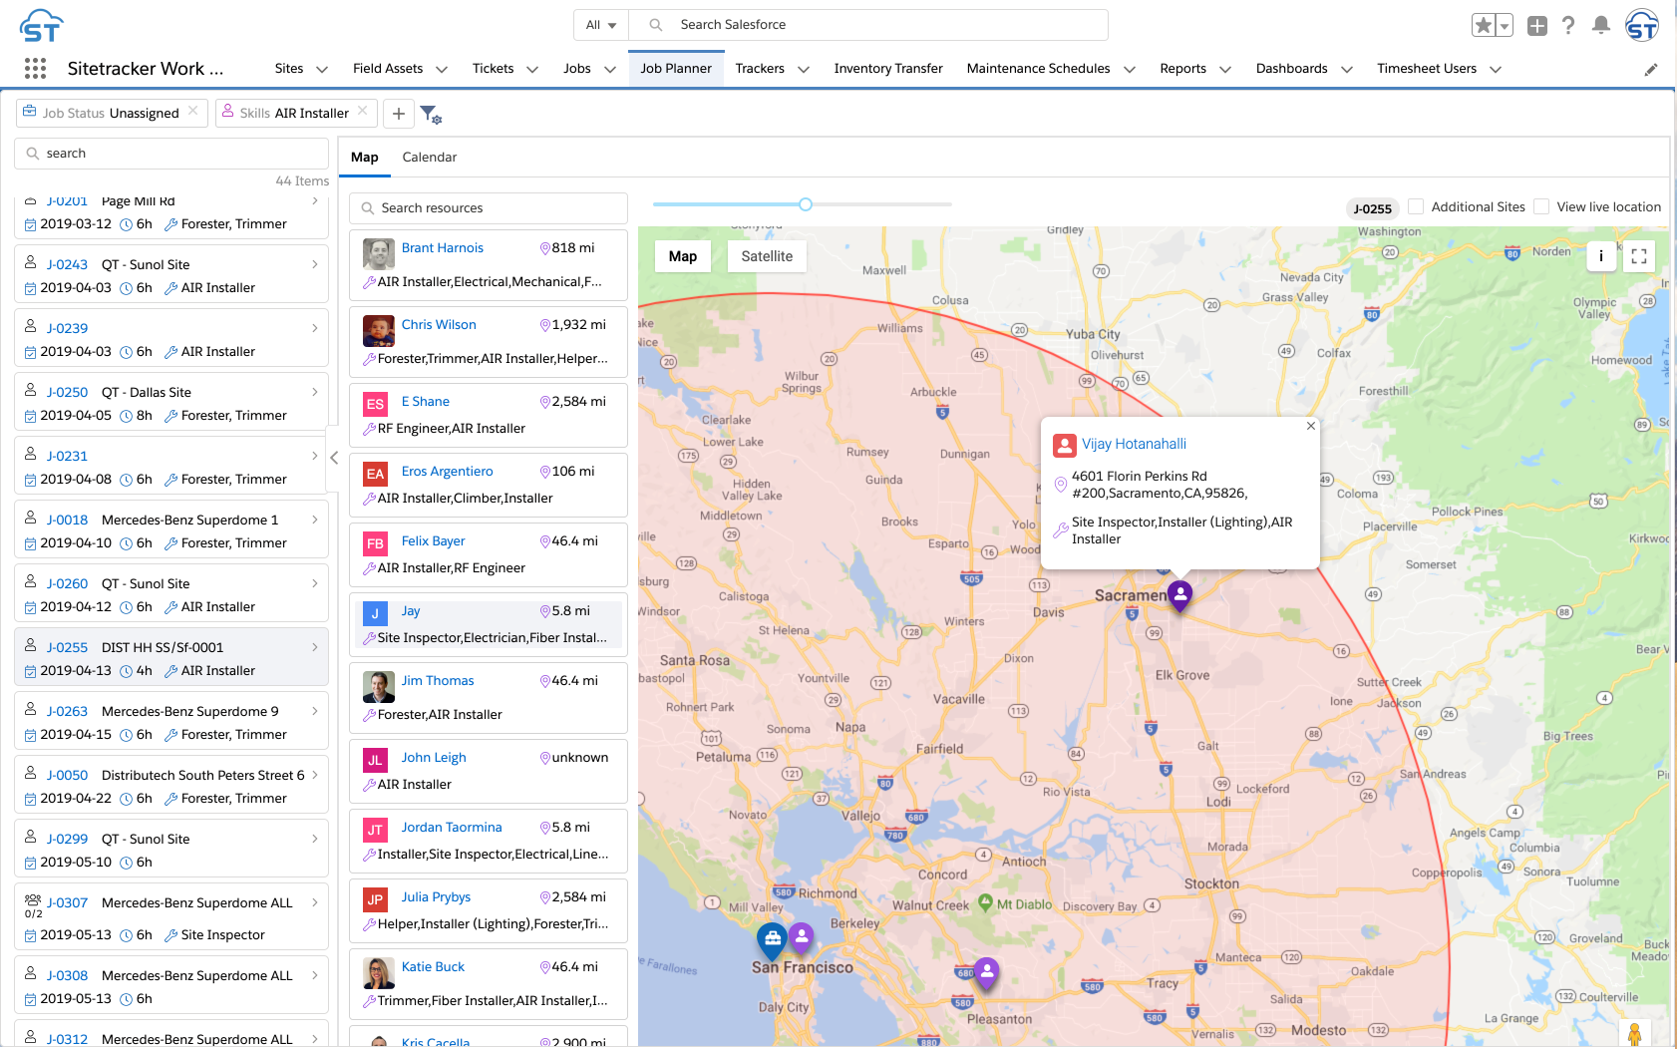The image size is (1677, 1049).
Task: Click the Street View pegman icon
Action: (1635, 1034)
